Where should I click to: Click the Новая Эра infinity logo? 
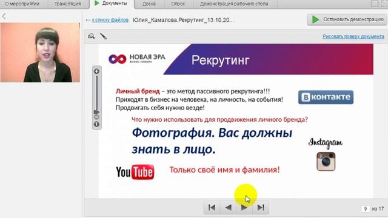click(117, 59)
